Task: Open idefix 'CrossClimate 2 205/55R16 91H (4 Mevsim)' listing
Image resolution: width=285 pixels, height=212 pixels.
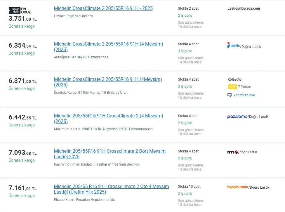Action: click(108, 47)
